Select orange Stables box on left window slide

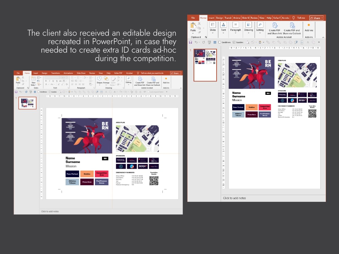pos(87,174)
